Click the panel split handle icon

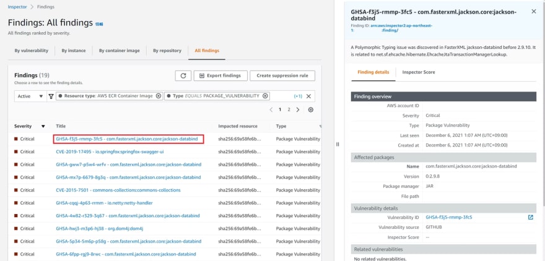coord(338,144)
